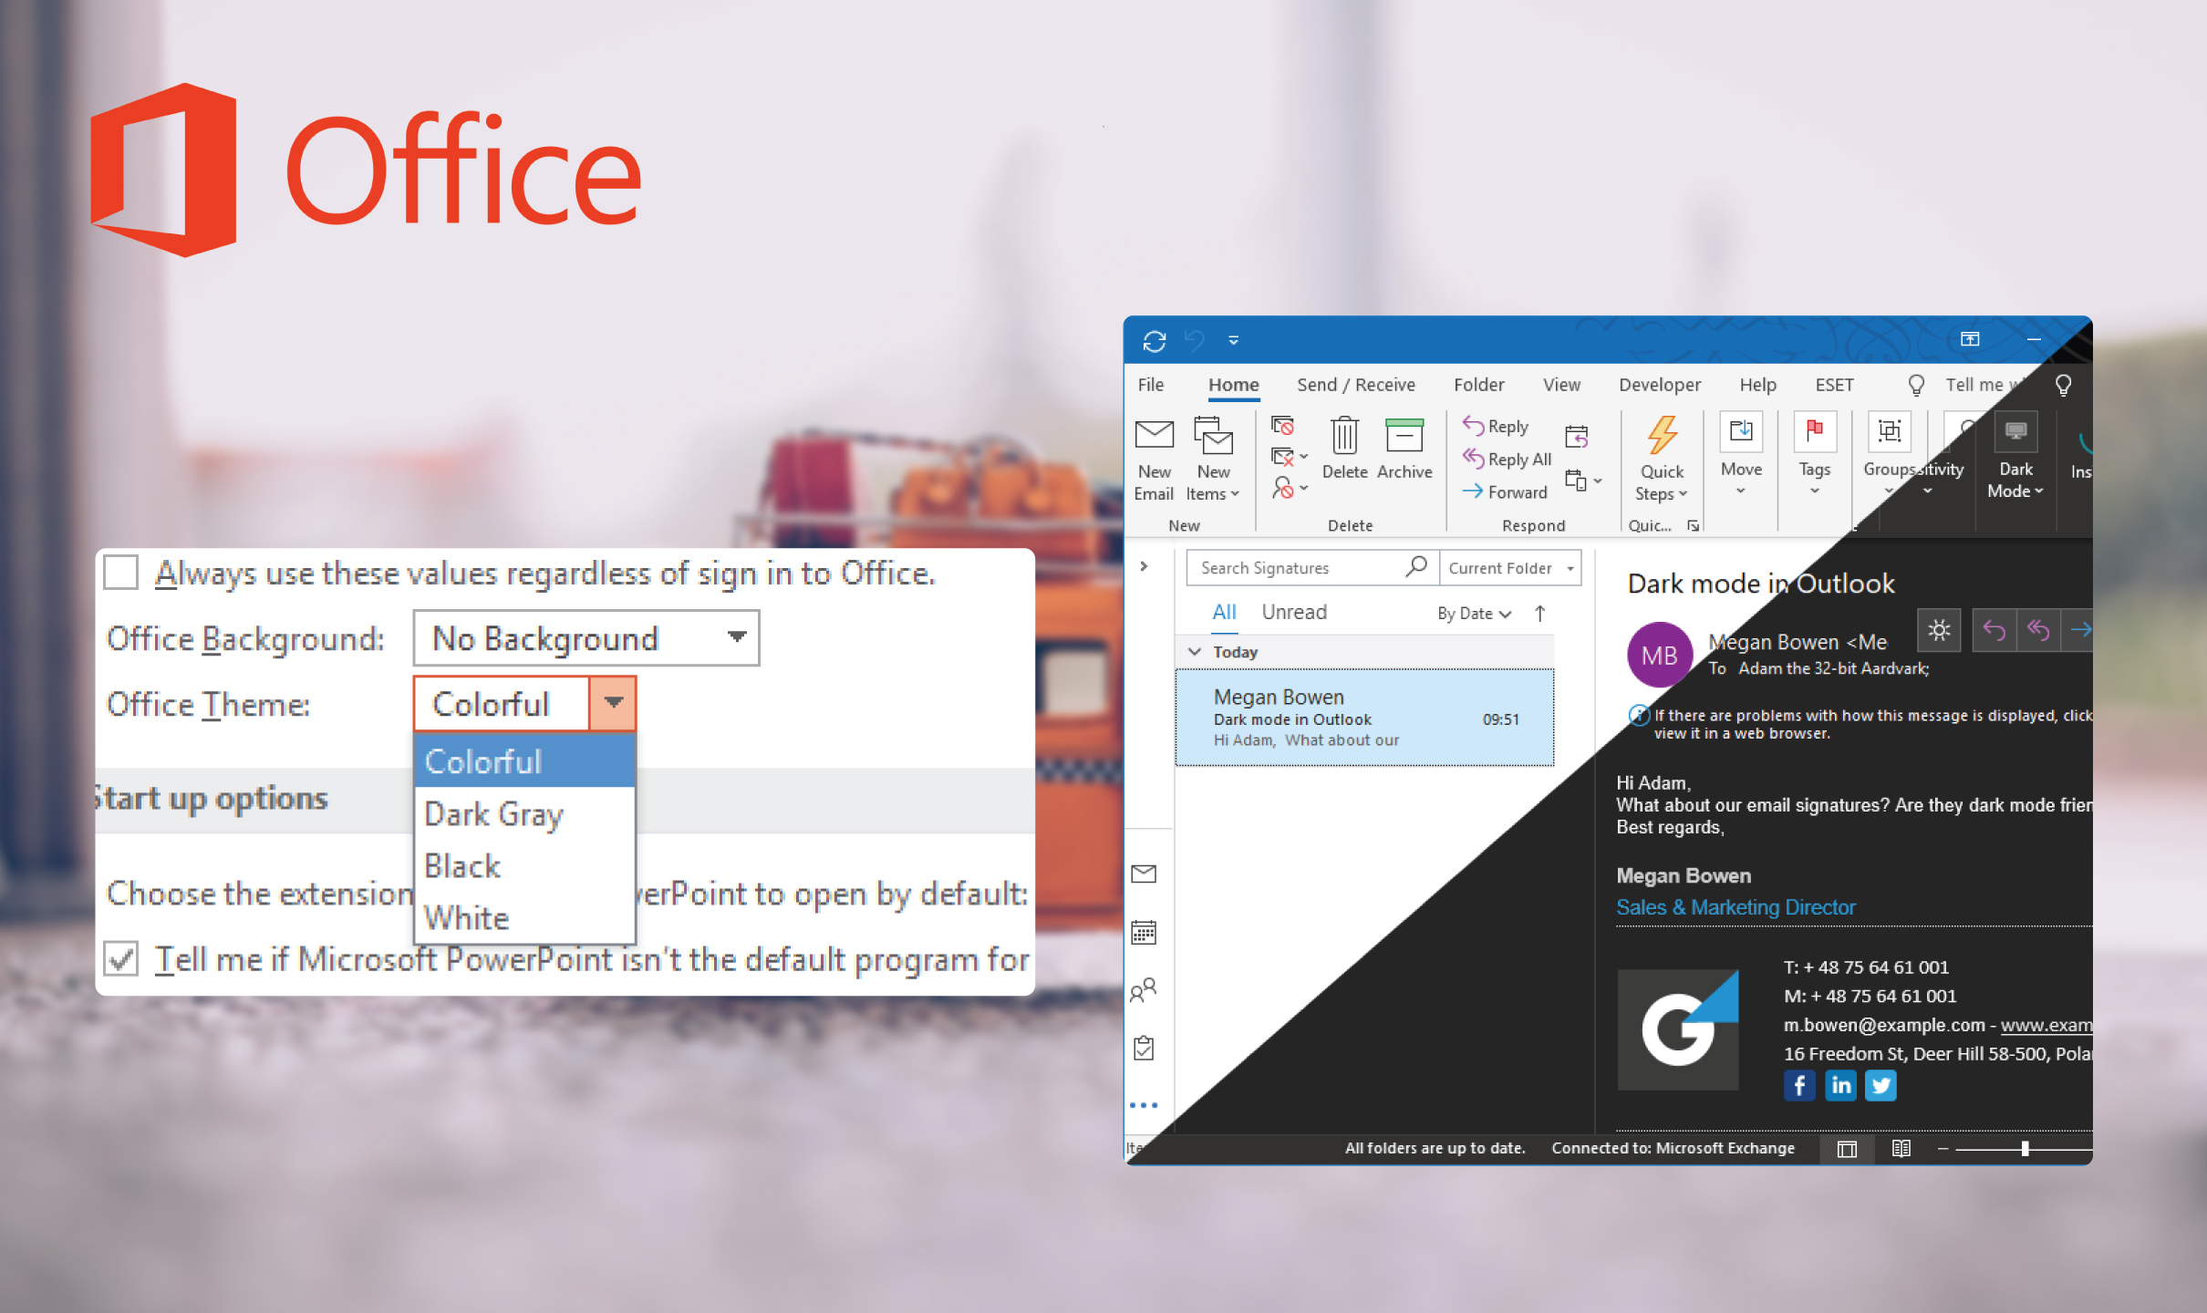2207x1313 pixels.
Task: Click the Delete icon in ribbon
Action: tap(1344, 453)
